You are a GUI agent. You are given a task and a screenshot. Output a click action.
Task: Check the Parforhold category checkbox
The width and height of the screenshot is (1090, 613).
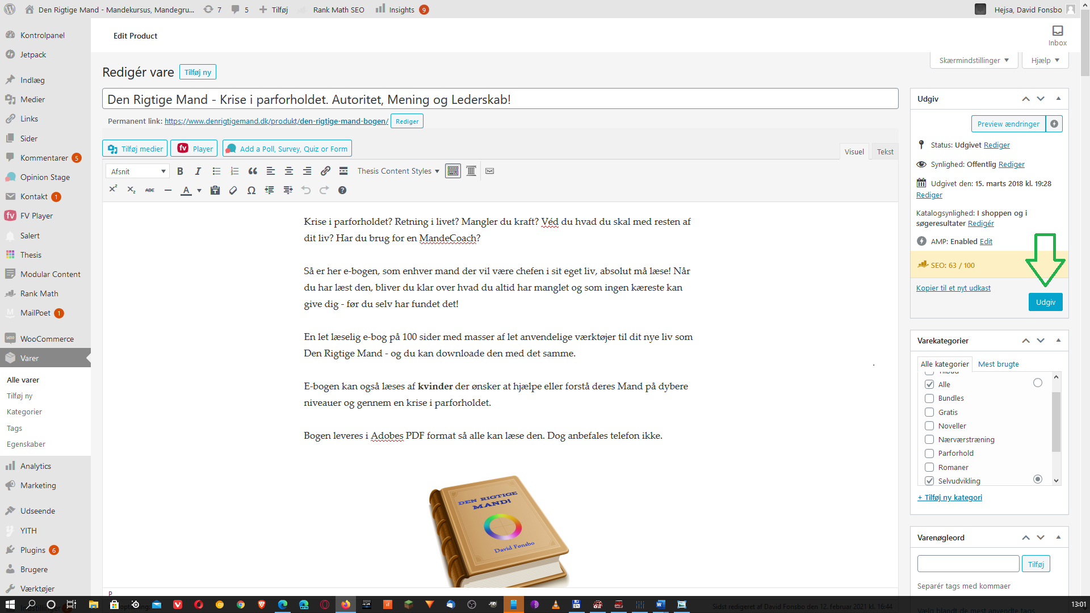[929, 454]
